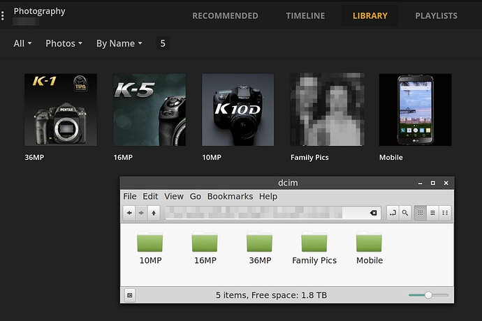Image resolution: width=482 pixels, height=321 pixels.
Task: Close the dcim window
Action: 446,183
